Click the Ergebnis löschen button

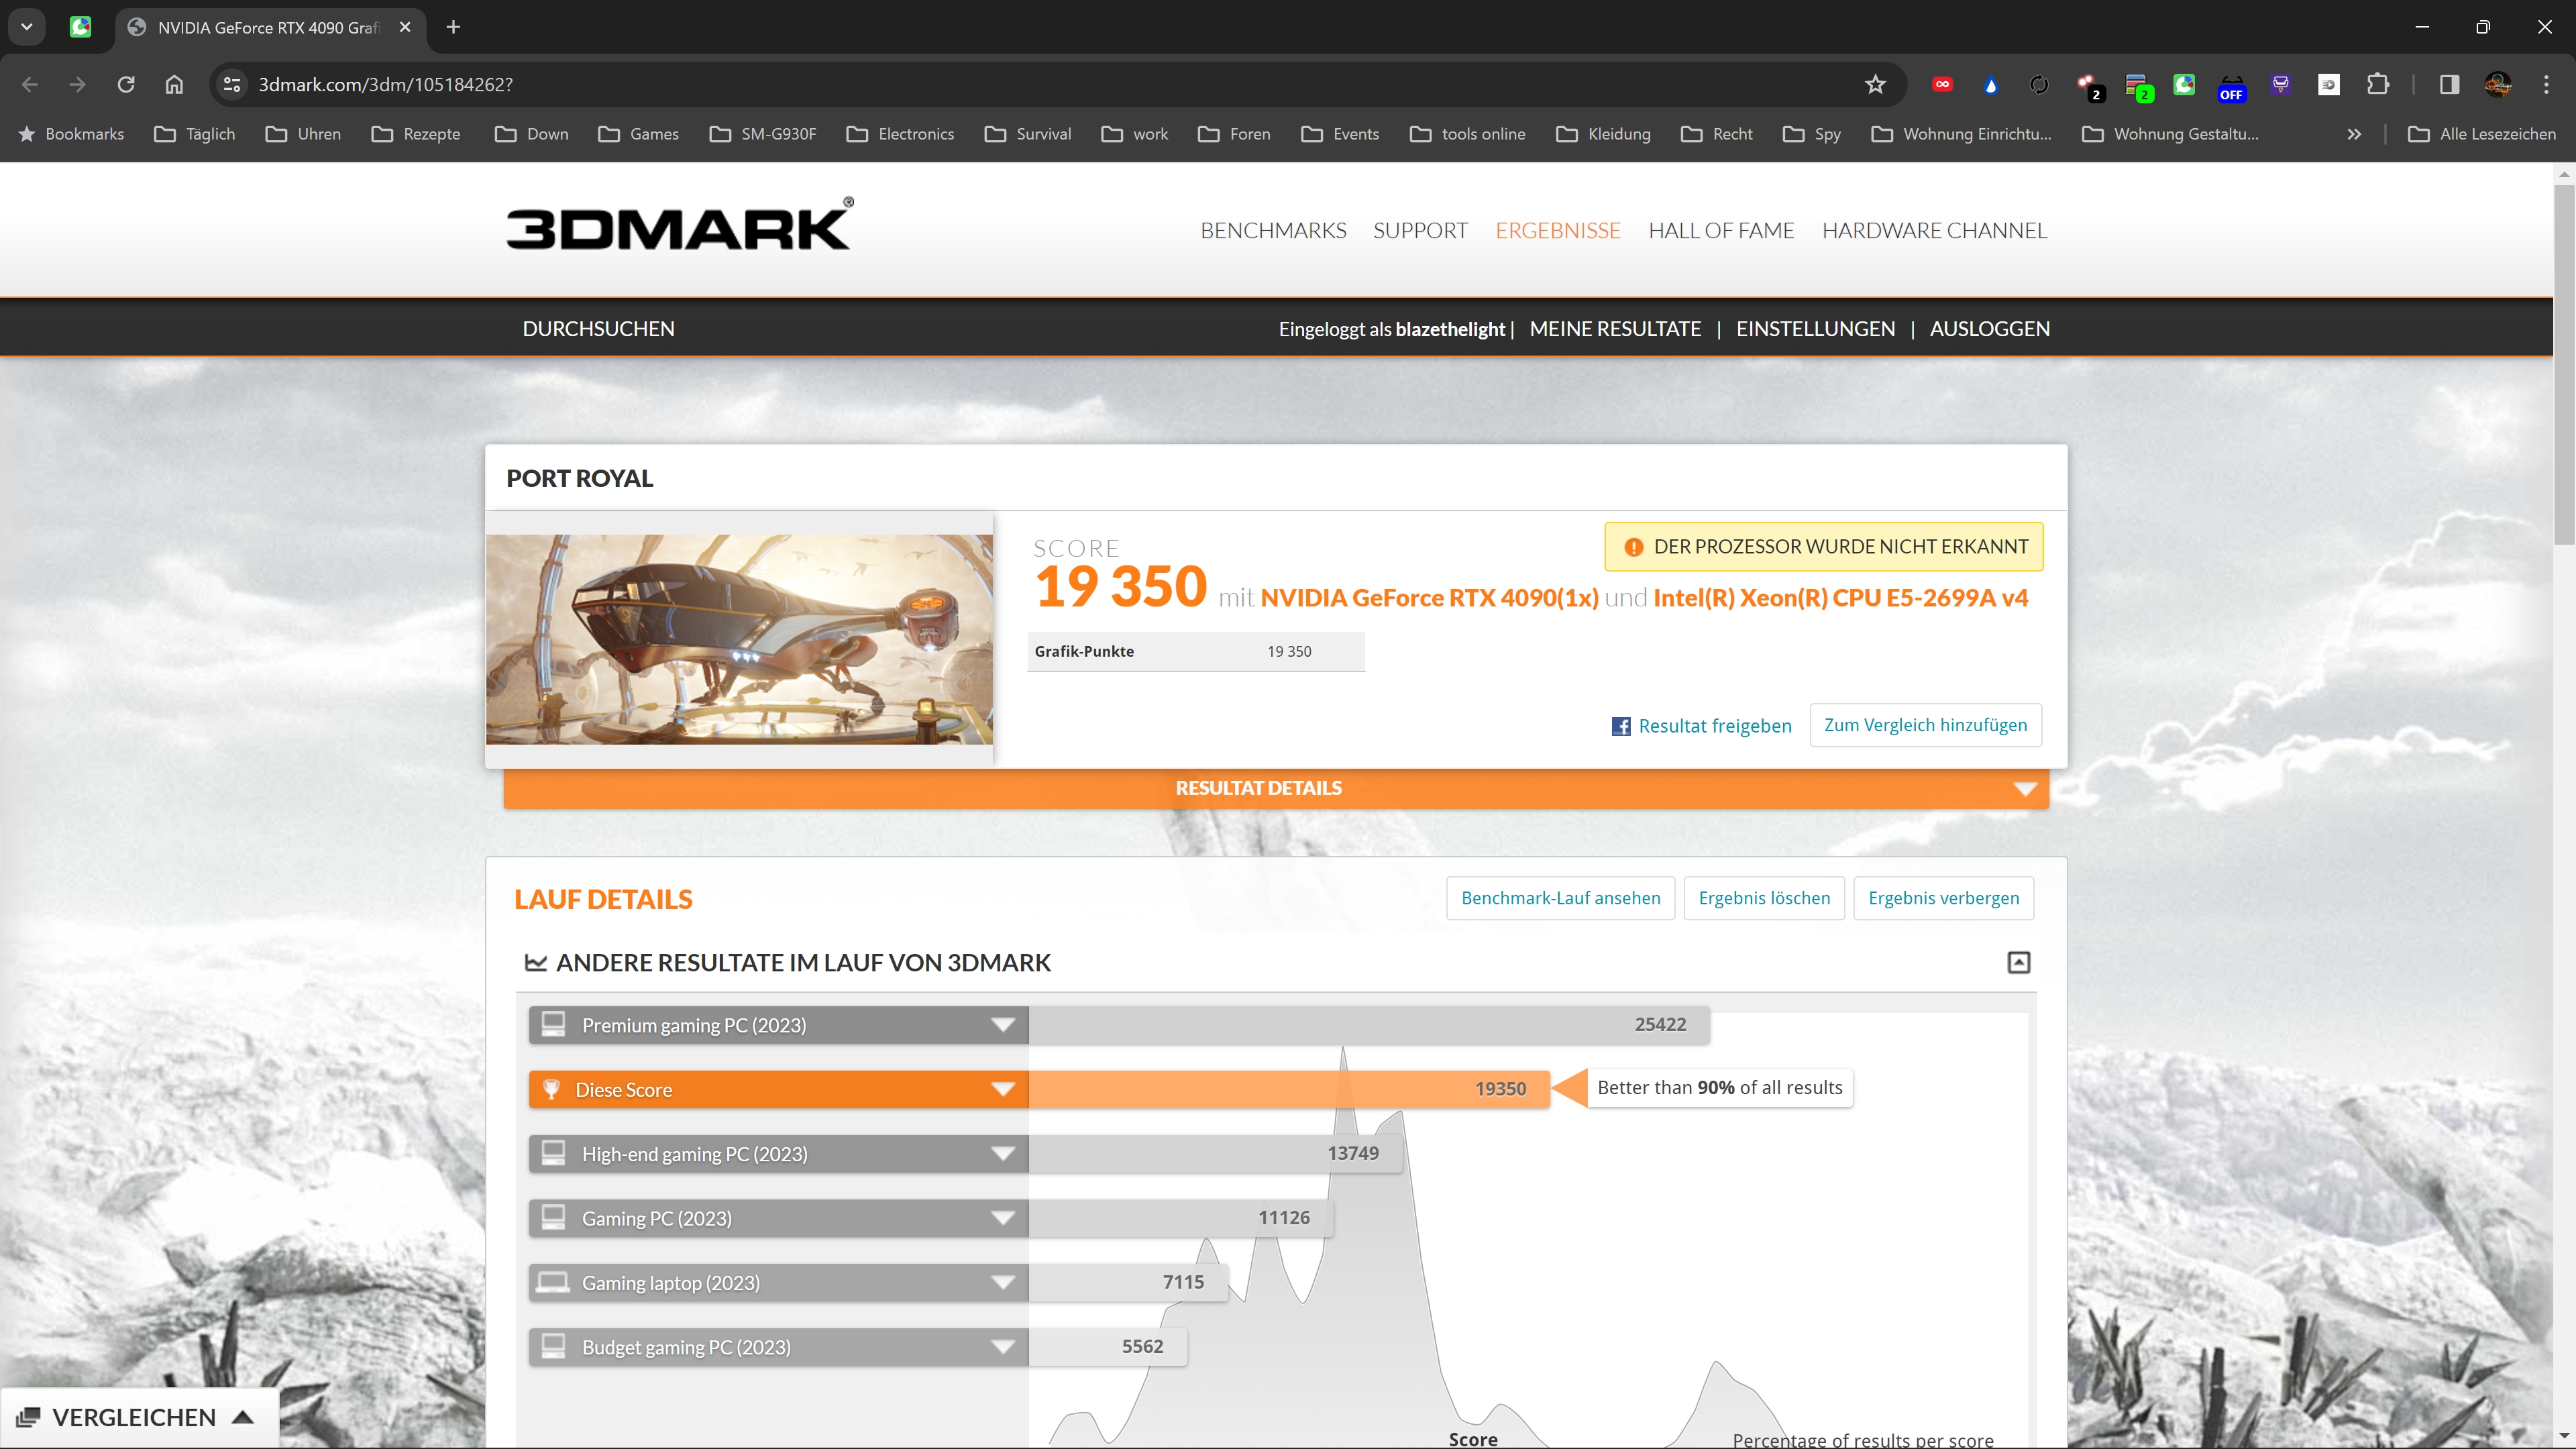tap(1763, 898)
